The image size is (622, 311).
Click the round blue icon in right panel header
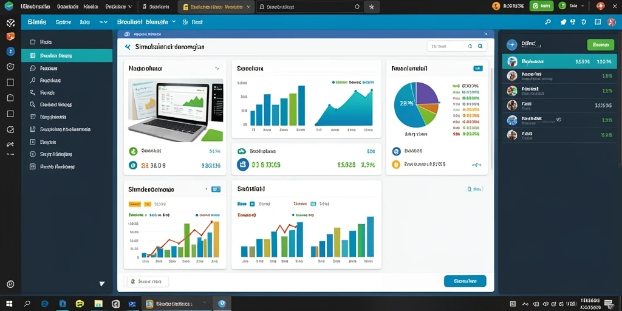[511, 45]
